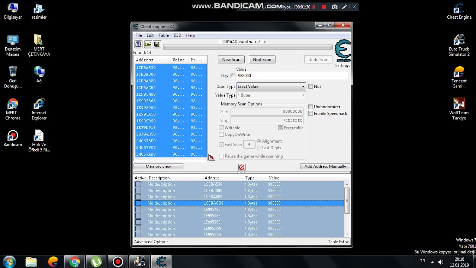Open MERT - Chrome desktop shortcut
This screenshot has width=476, height=268.
pos(13,109)
